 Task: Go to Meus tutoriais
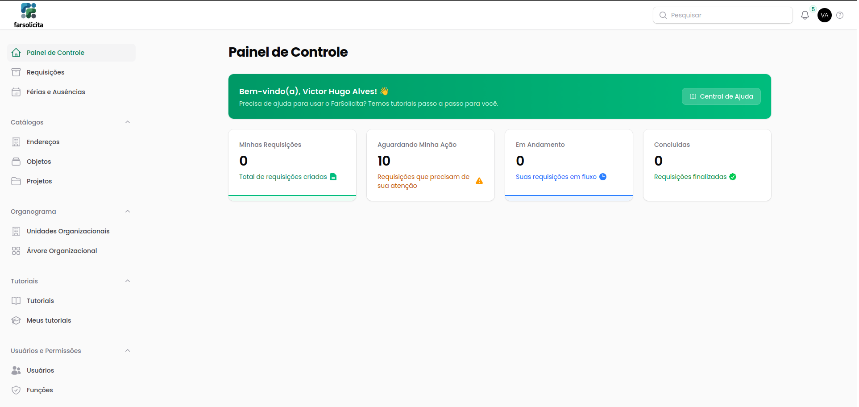pos(71,320)
